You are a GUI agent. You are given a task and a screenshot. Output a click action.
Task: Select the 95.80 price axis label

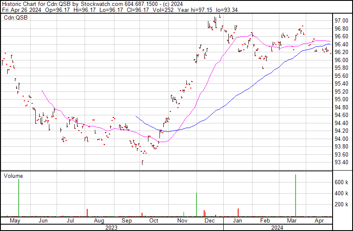pyautogui.click(x=341, y=68)
